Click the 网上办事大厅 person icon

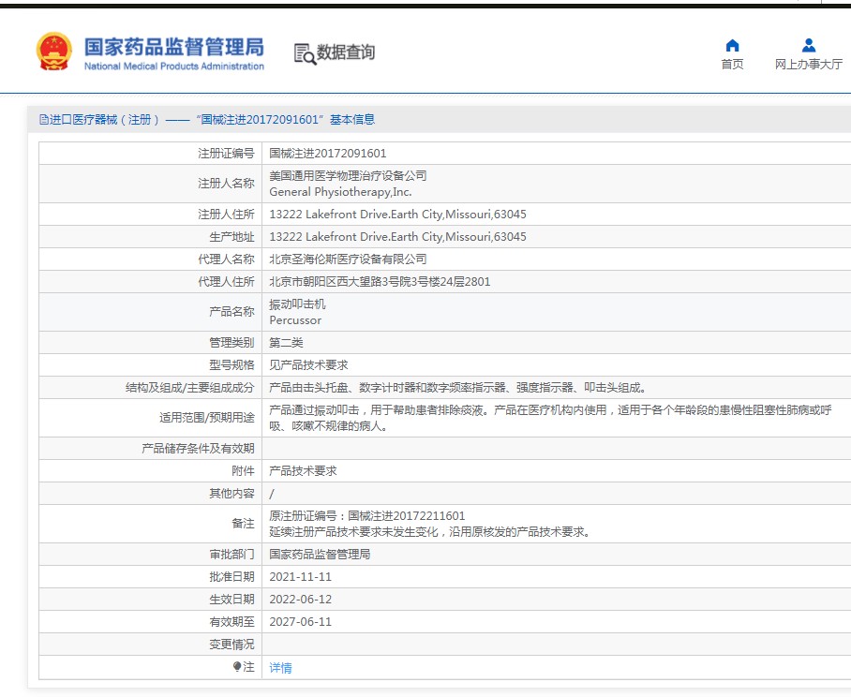[809, 45]
